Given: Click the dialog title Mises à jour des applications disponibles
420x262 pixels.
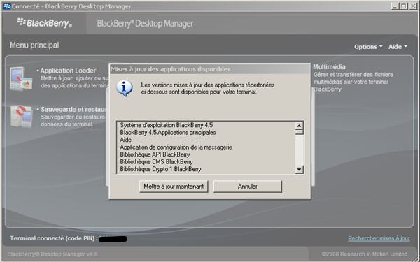Looking at the screenshot, I should tap(171, 69).
